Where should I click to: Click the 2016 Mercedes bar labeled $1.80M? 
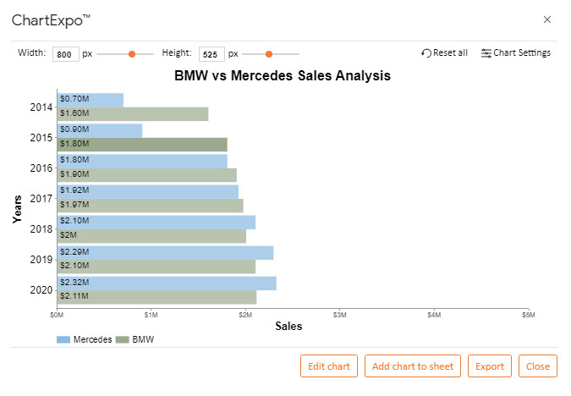coord(142,161)
